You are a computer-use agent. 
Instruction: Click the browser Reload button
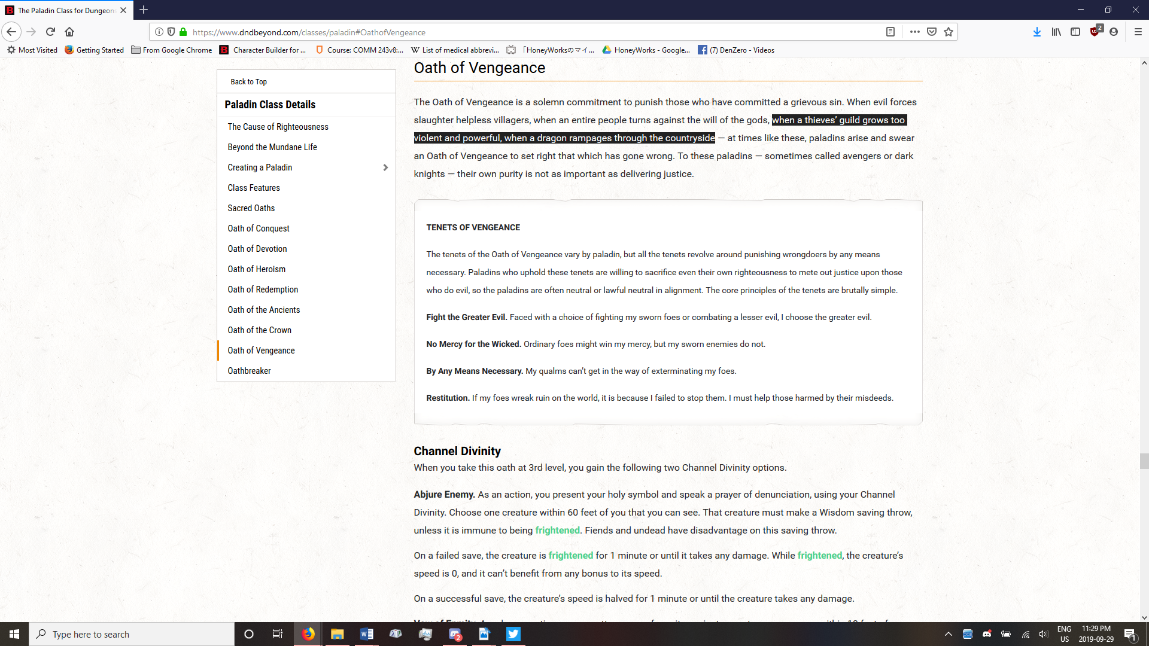[51, 32]
